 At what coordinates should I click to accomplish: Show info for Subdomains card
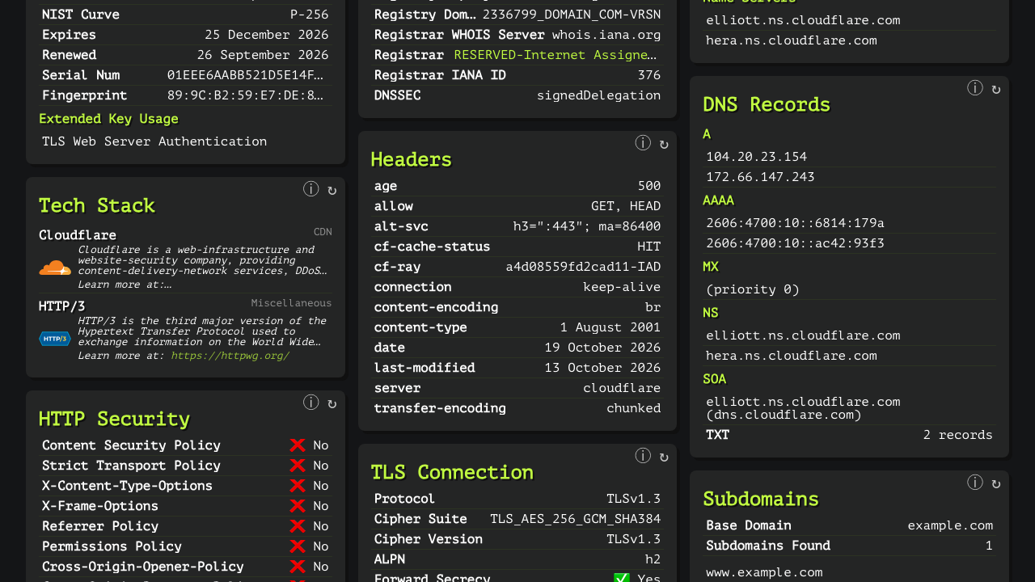(x=975, y=483)
